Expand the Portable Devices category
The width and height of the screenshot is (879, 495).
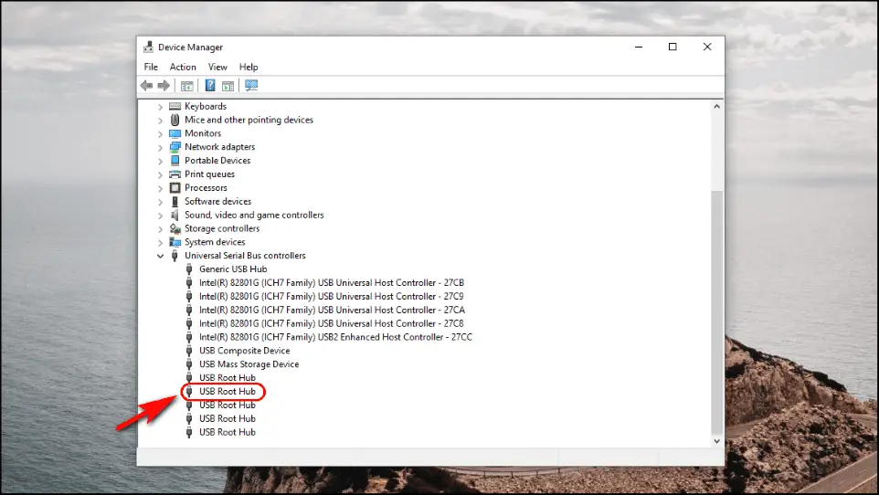[x=160, y=161]
